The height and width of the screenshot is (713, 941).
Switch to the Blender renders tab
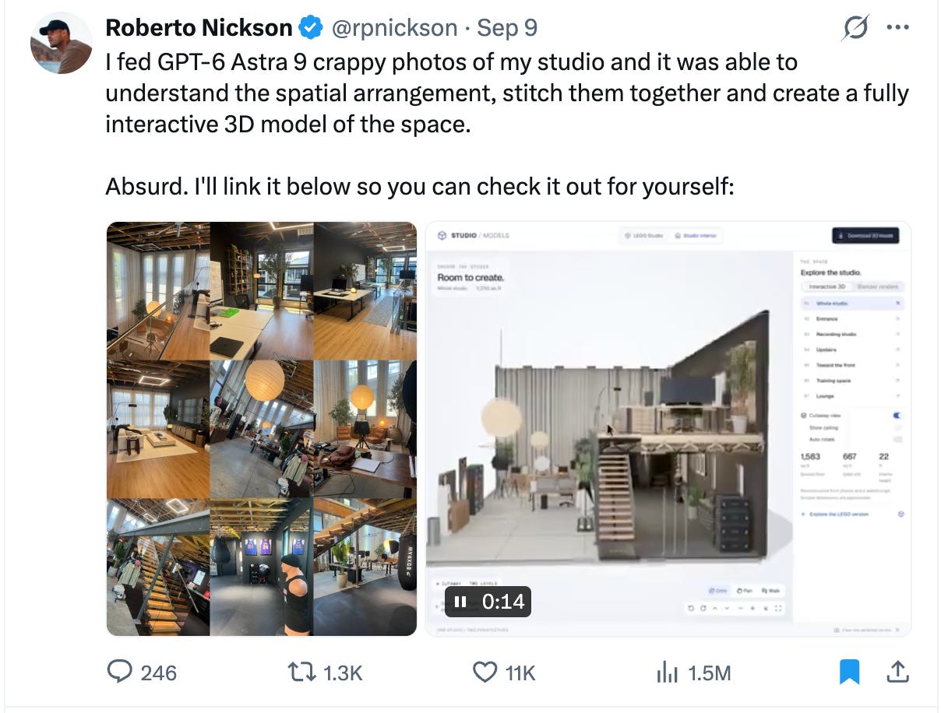[879, 287]
